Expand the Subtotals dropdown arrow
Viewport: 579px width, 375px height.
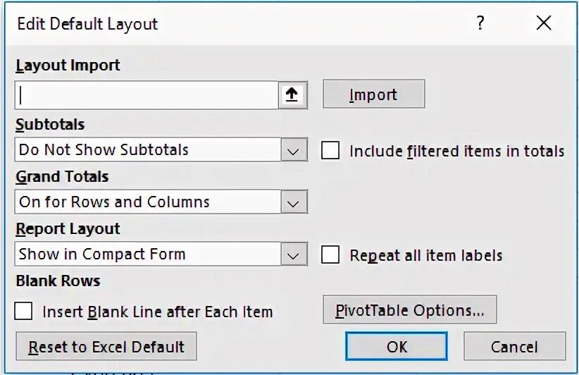pos(294,149)
